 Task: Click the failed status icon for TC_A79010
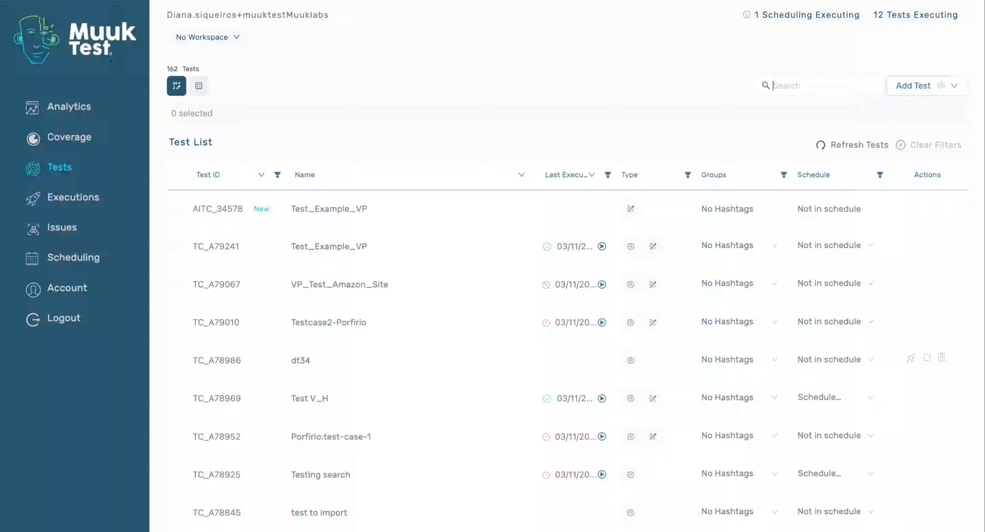[546, 323]
